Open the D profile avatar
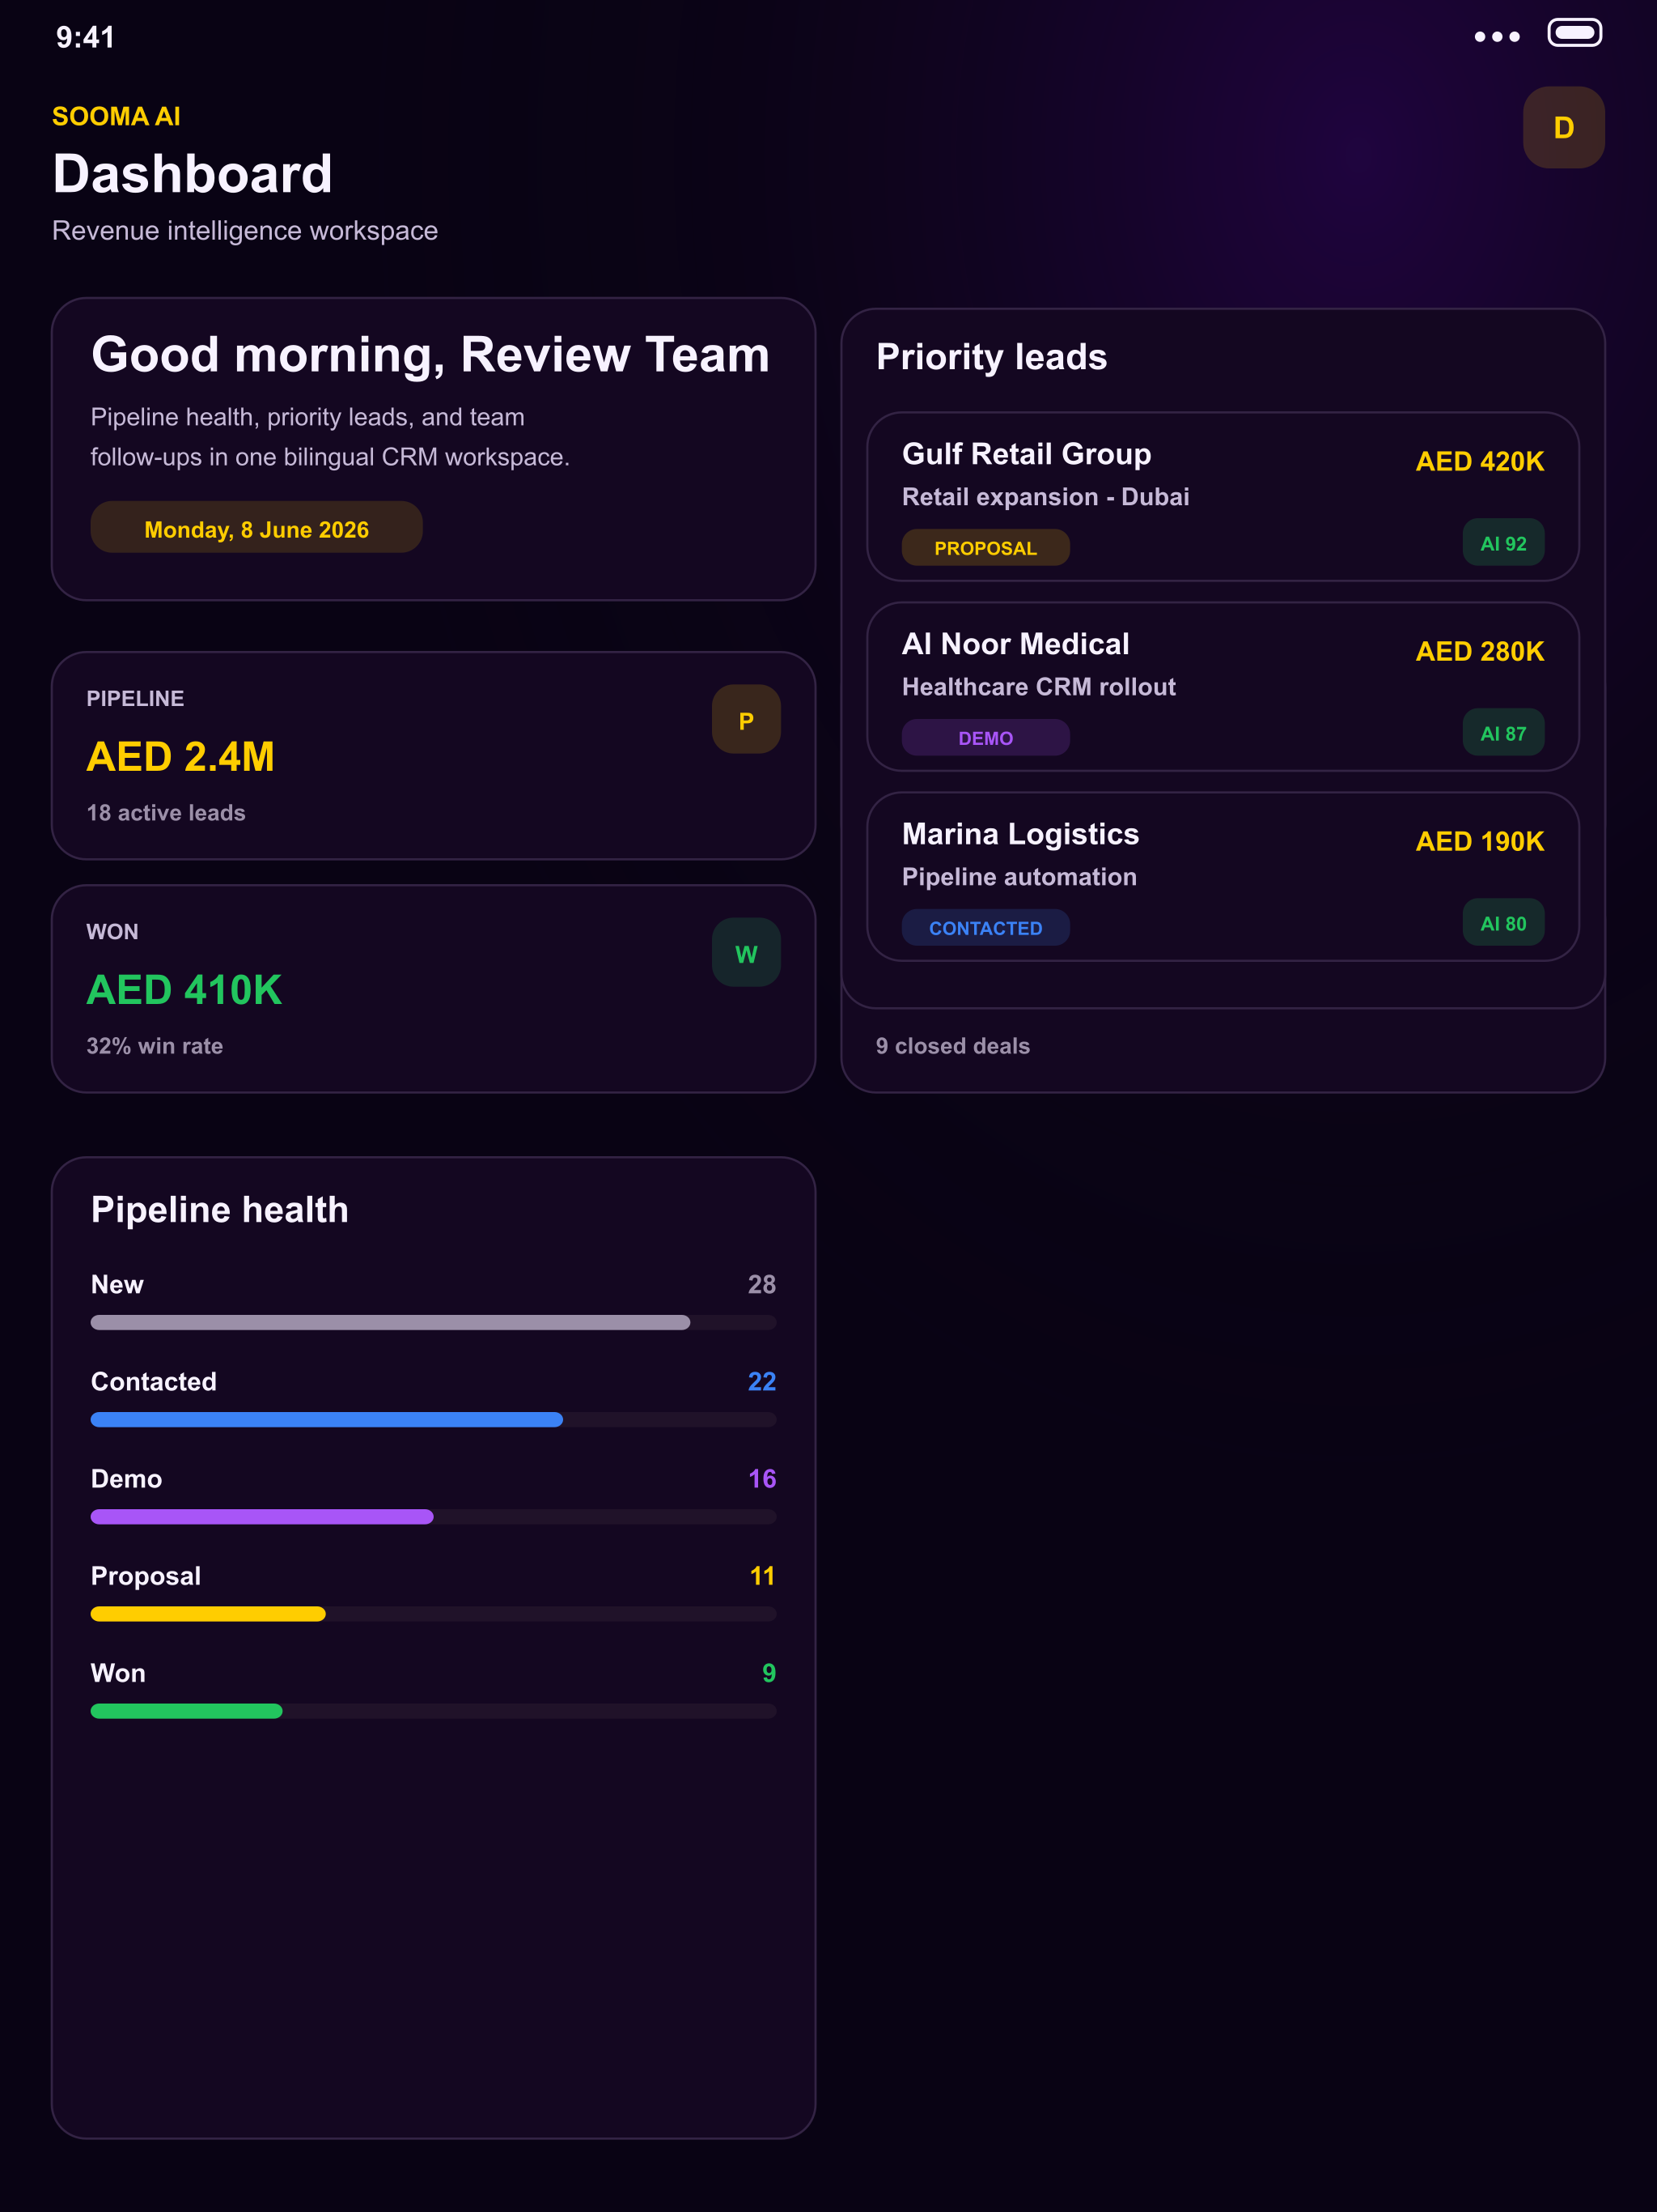 (x=1563, y=127)
